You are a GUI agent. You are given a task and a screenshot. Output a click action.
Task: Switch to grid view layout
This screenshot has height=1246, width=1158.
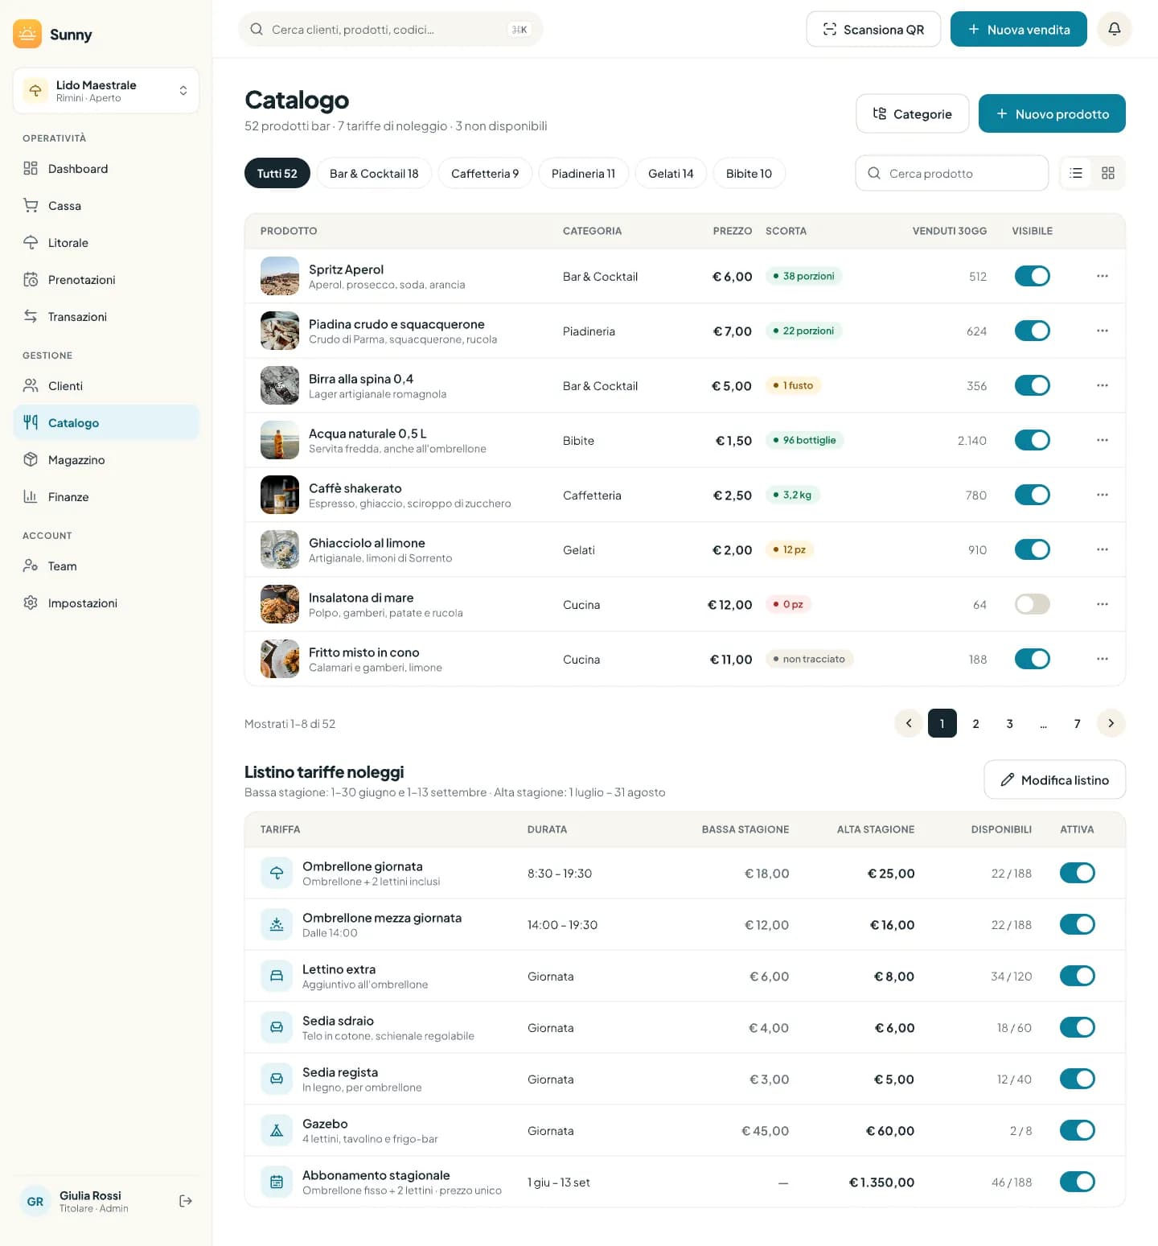coord(1108,173)
